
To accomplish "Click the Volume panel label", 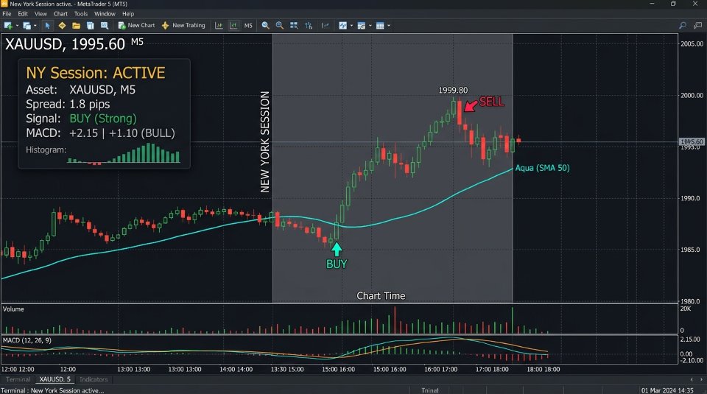I will tap(13, 309).
